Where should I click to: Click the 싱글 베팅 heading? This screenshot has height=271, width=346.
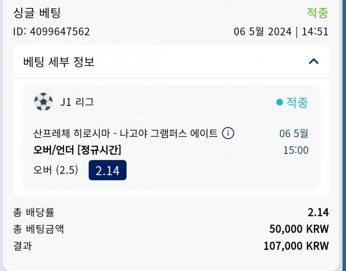click(37, 13)
